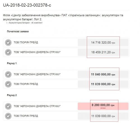Viewport: 140px width, 123px height.
Task: Click the tender description mentioning Українська залізниця
Action: coord(63,17)
